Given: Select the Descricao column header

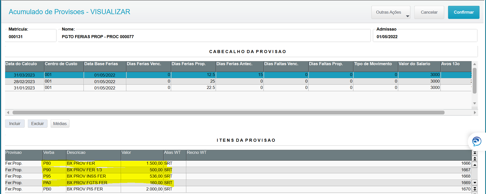Looking at the screenshot, I should click(94, 155).
